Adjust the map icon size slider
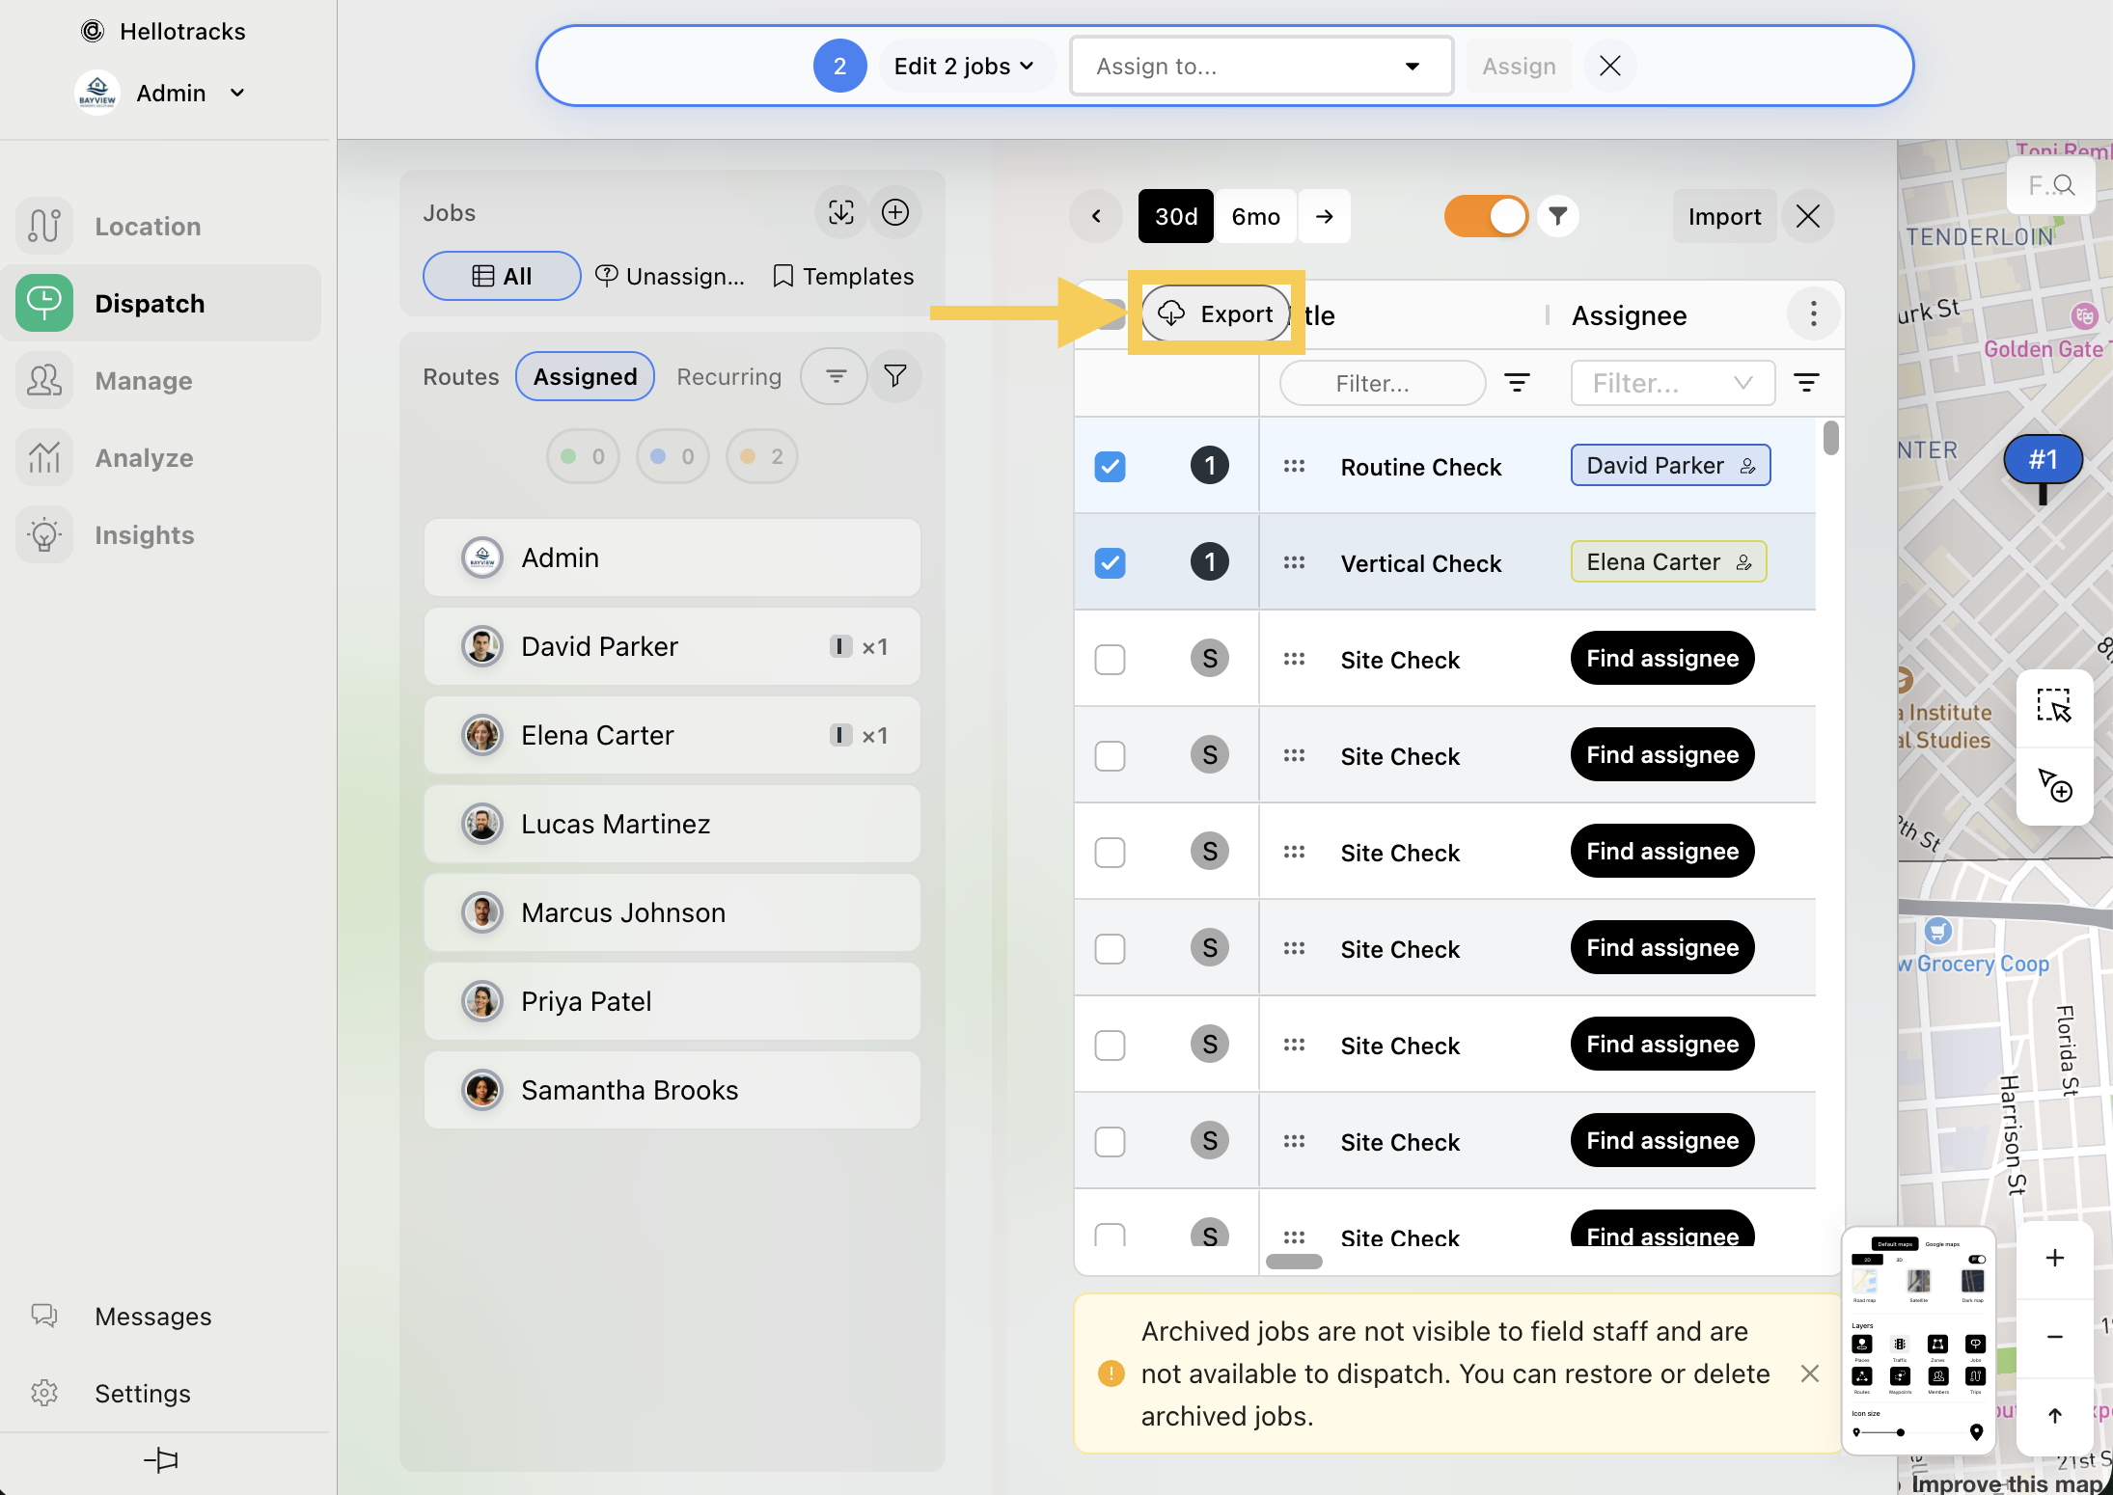 pyautogui.click(x=1900, y=1432)
